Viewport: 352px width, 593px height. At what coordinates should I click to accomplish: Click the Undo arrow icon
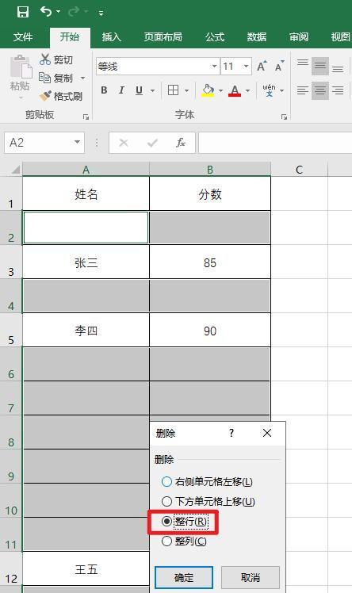[46, 12]
